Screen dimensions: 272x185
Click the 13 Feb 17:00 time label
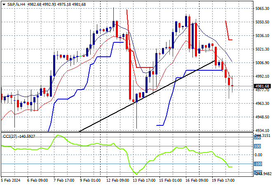144,180
